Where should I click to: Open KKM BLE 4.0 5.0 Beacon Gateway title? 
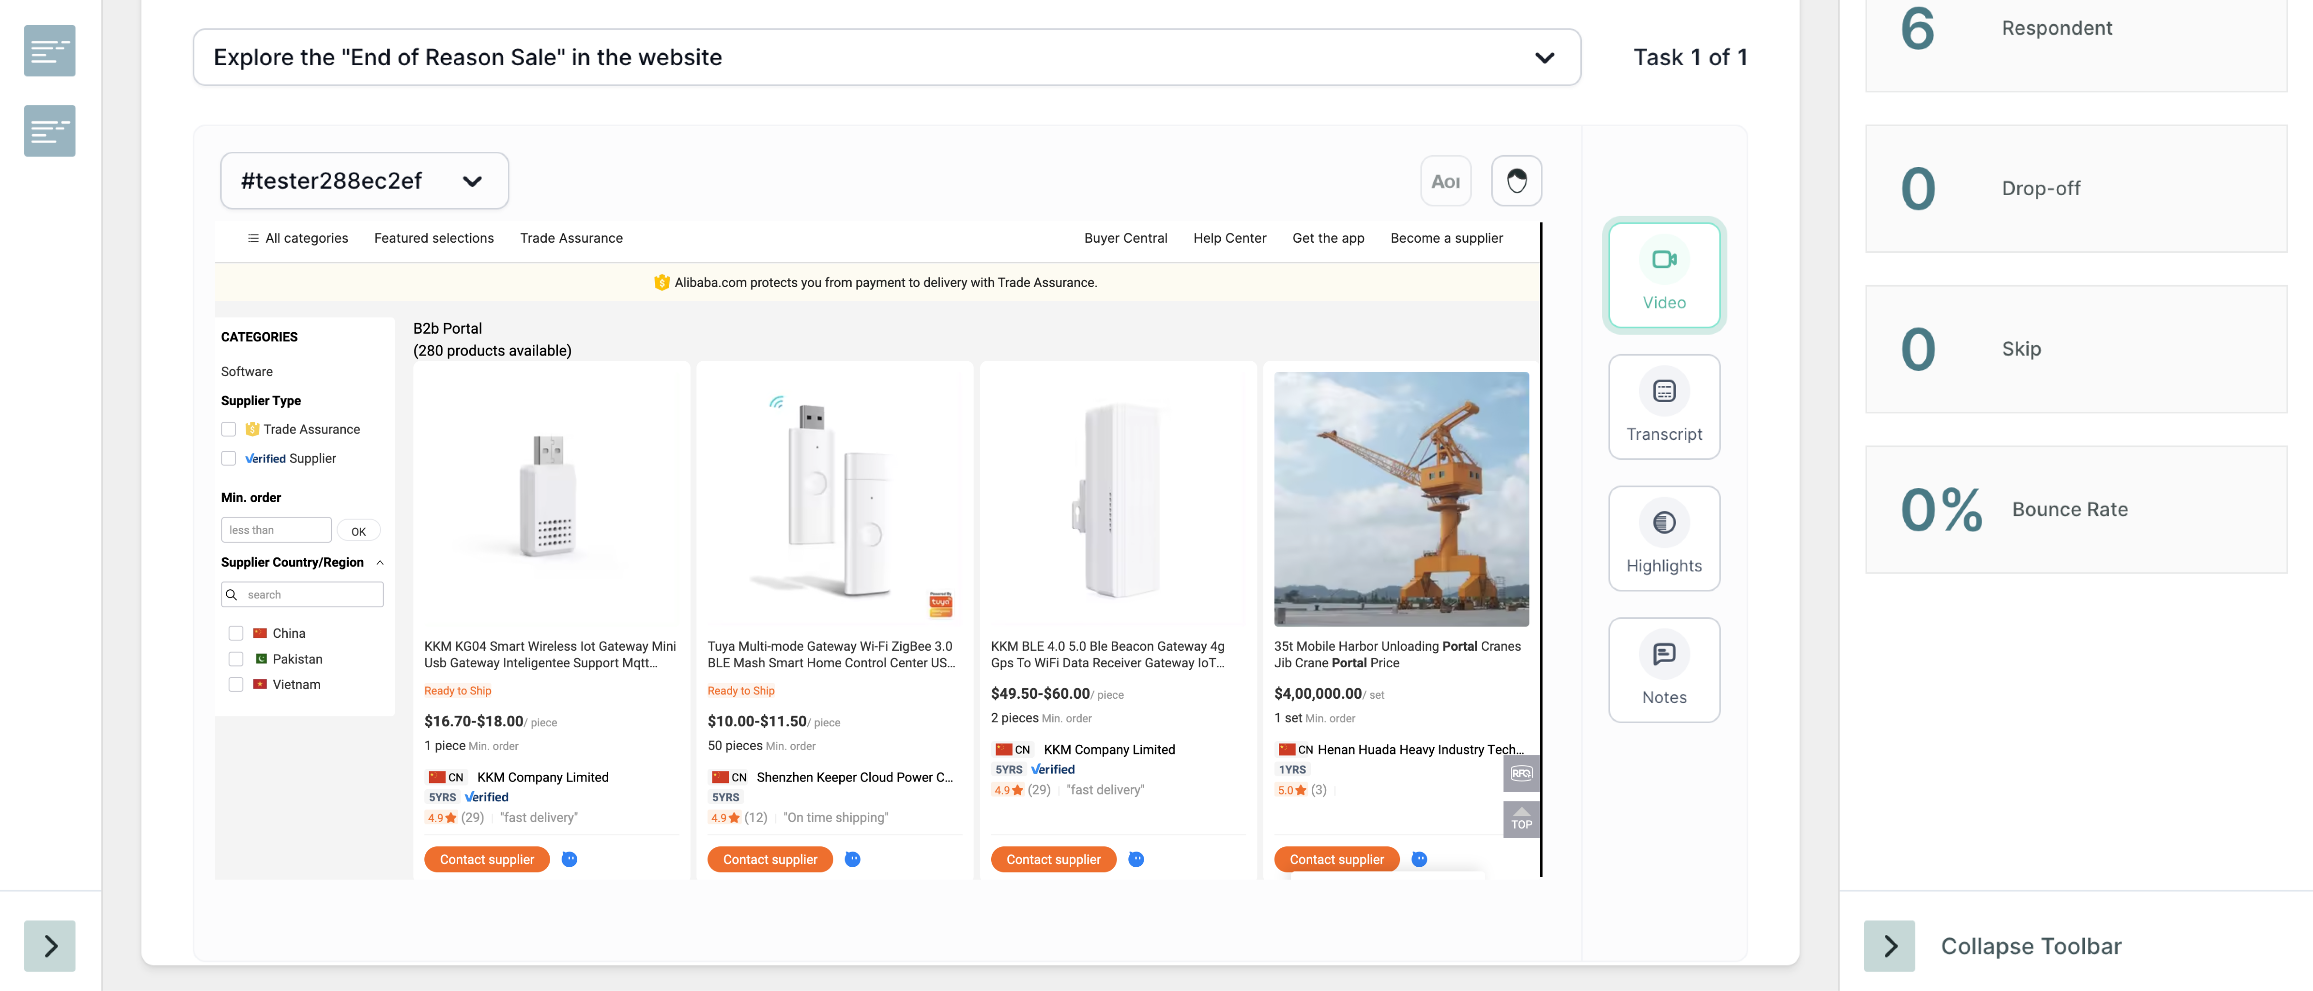(x=1108, y=654)
